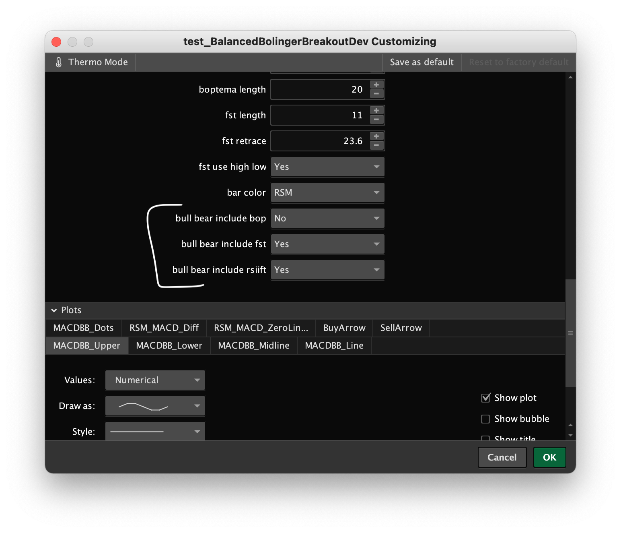Close the Customizing dialog window
621x533 pixels.
pyautogui.click(x=56, y=42)
